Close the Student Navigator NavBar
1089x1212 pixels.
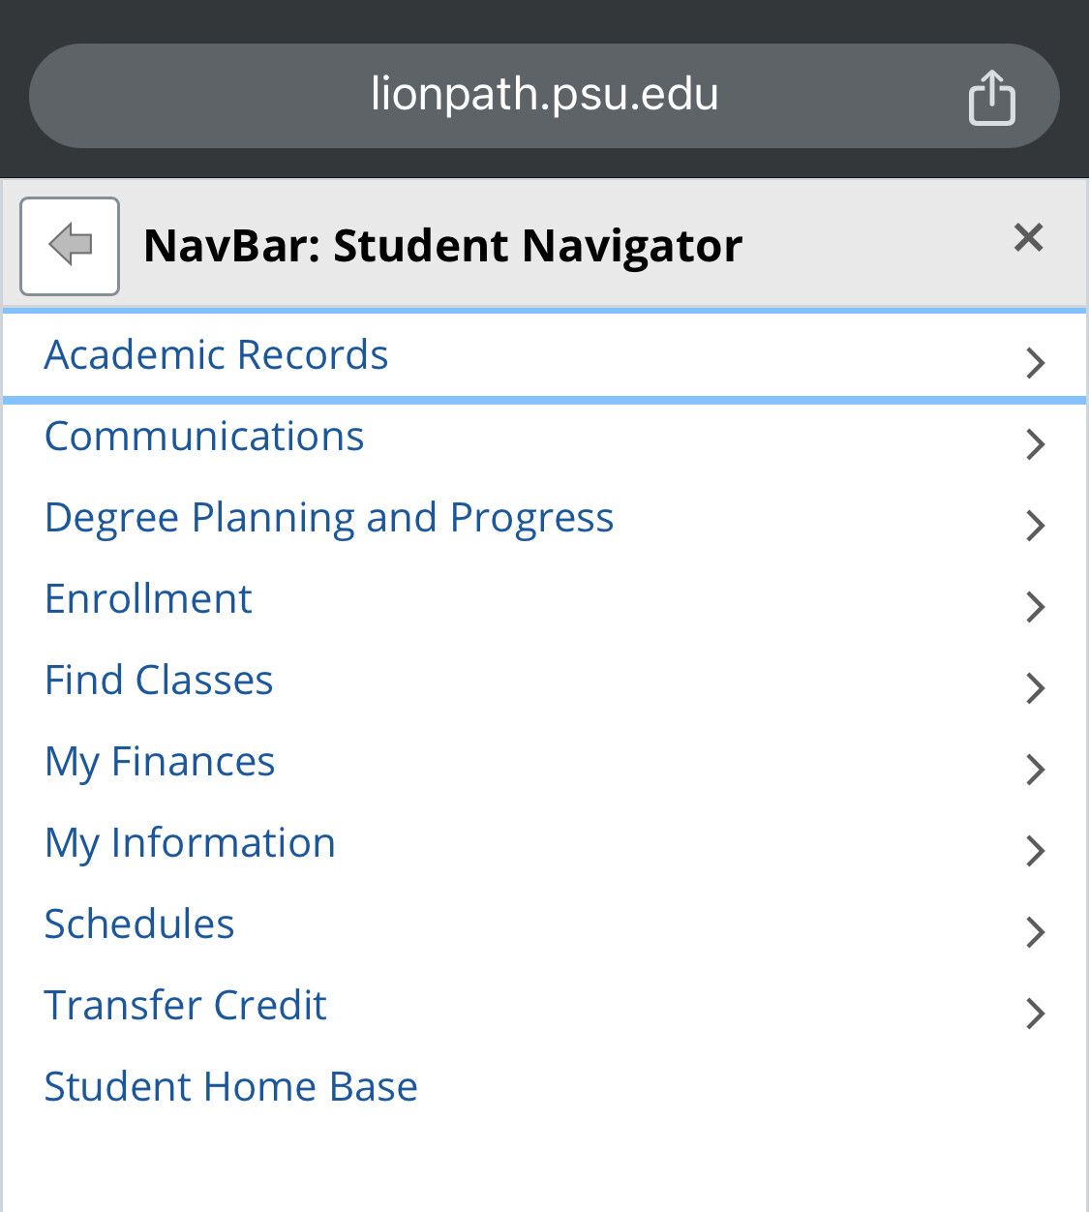[1028, 237]
